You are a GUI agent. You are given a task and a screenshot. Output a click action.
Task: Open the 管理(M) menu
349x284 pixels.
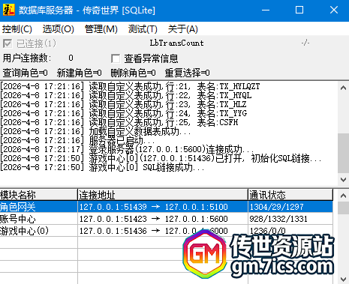coord(101,29)
